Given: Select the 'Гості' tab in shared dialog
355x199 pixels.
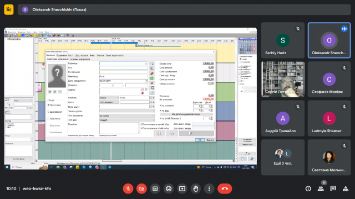Looking at the screenshot, I should tap(70, 55).
